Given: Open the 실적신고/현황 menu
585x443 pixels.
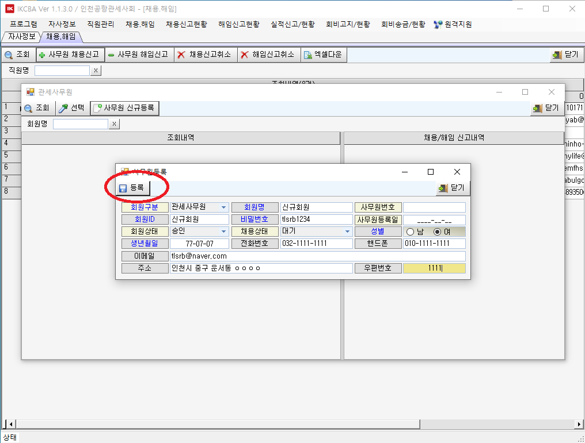Looking at the screenshot, I should pyautogui.click(x=292, y=24).
